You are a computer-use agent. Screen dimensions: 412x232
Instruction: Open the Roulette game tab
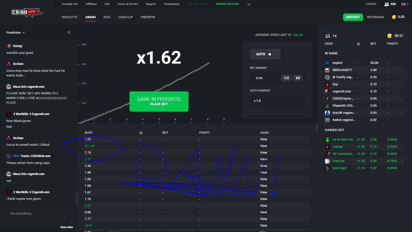pyautogui.click(x=70, y=17)
